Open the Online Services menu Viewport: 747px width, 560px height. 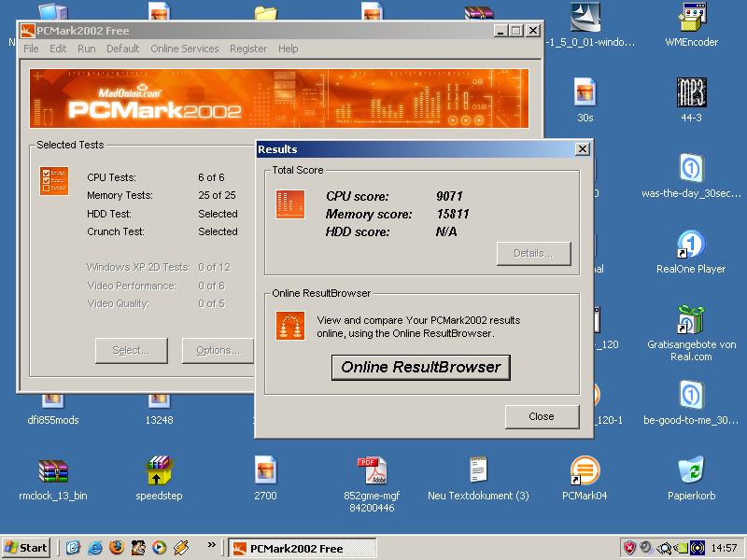click(184, 49)
